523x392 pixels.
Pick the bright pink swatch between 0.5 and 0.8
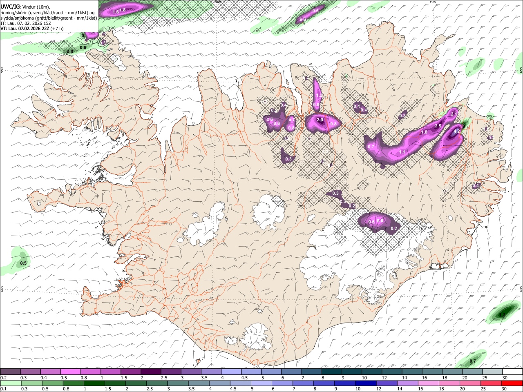[x=70, y=372]
